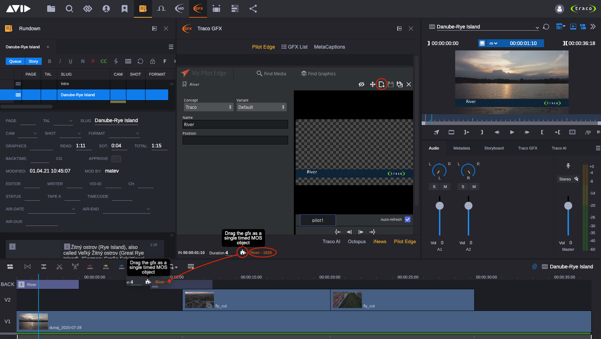Click Find Graphics in Pilot Edge

318,73
